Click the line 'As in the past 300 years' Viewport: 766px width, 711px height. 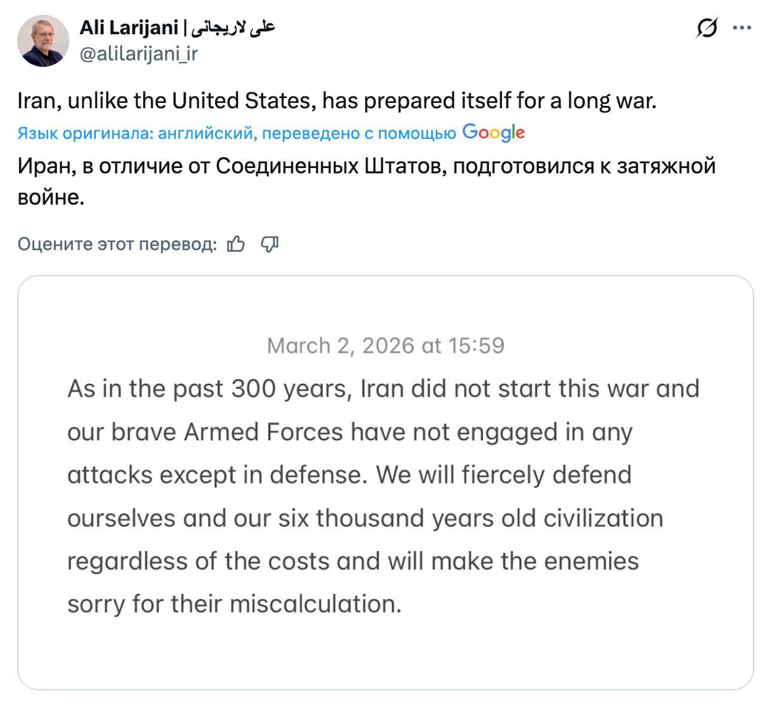click(x=383, y=389)
